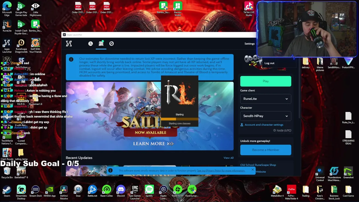Open Clash Royale desktop icon
The height and width of the screenshot is (202, 359).
pos(7,154)
